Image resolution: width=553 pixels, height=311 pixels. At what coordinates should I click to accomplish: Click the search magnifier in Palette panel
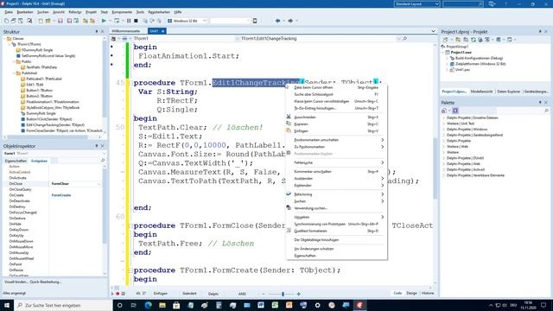[546, 111]
